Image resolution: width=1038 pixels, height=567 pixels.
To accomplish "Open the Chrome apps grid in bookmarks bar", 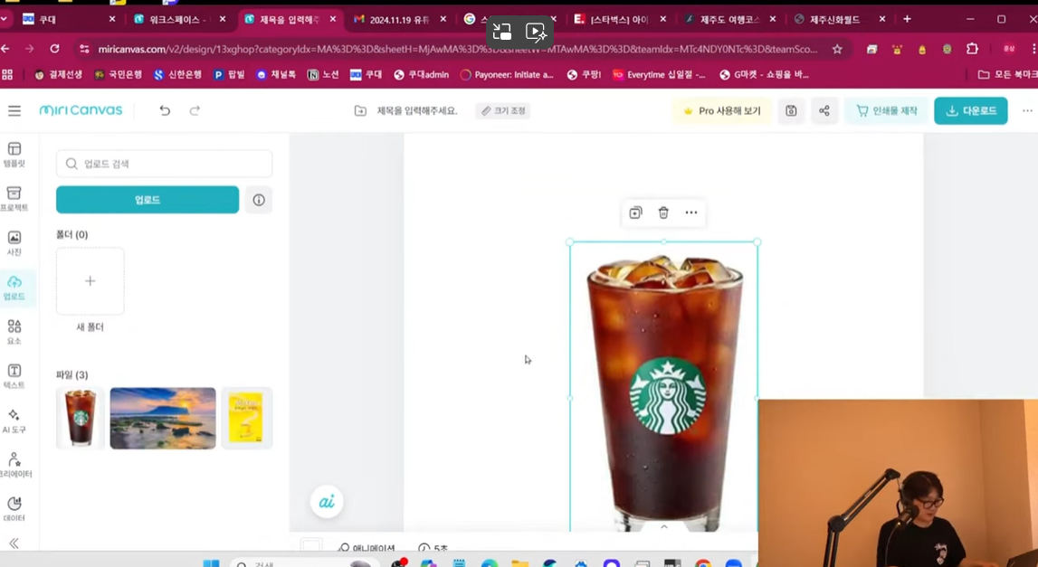I will [x=7, y=75].
